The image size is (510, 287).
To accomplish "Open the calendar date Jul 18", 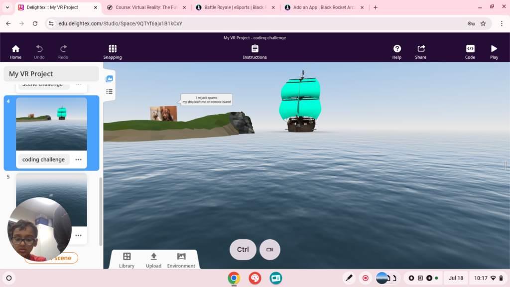I will click(456, 278).
